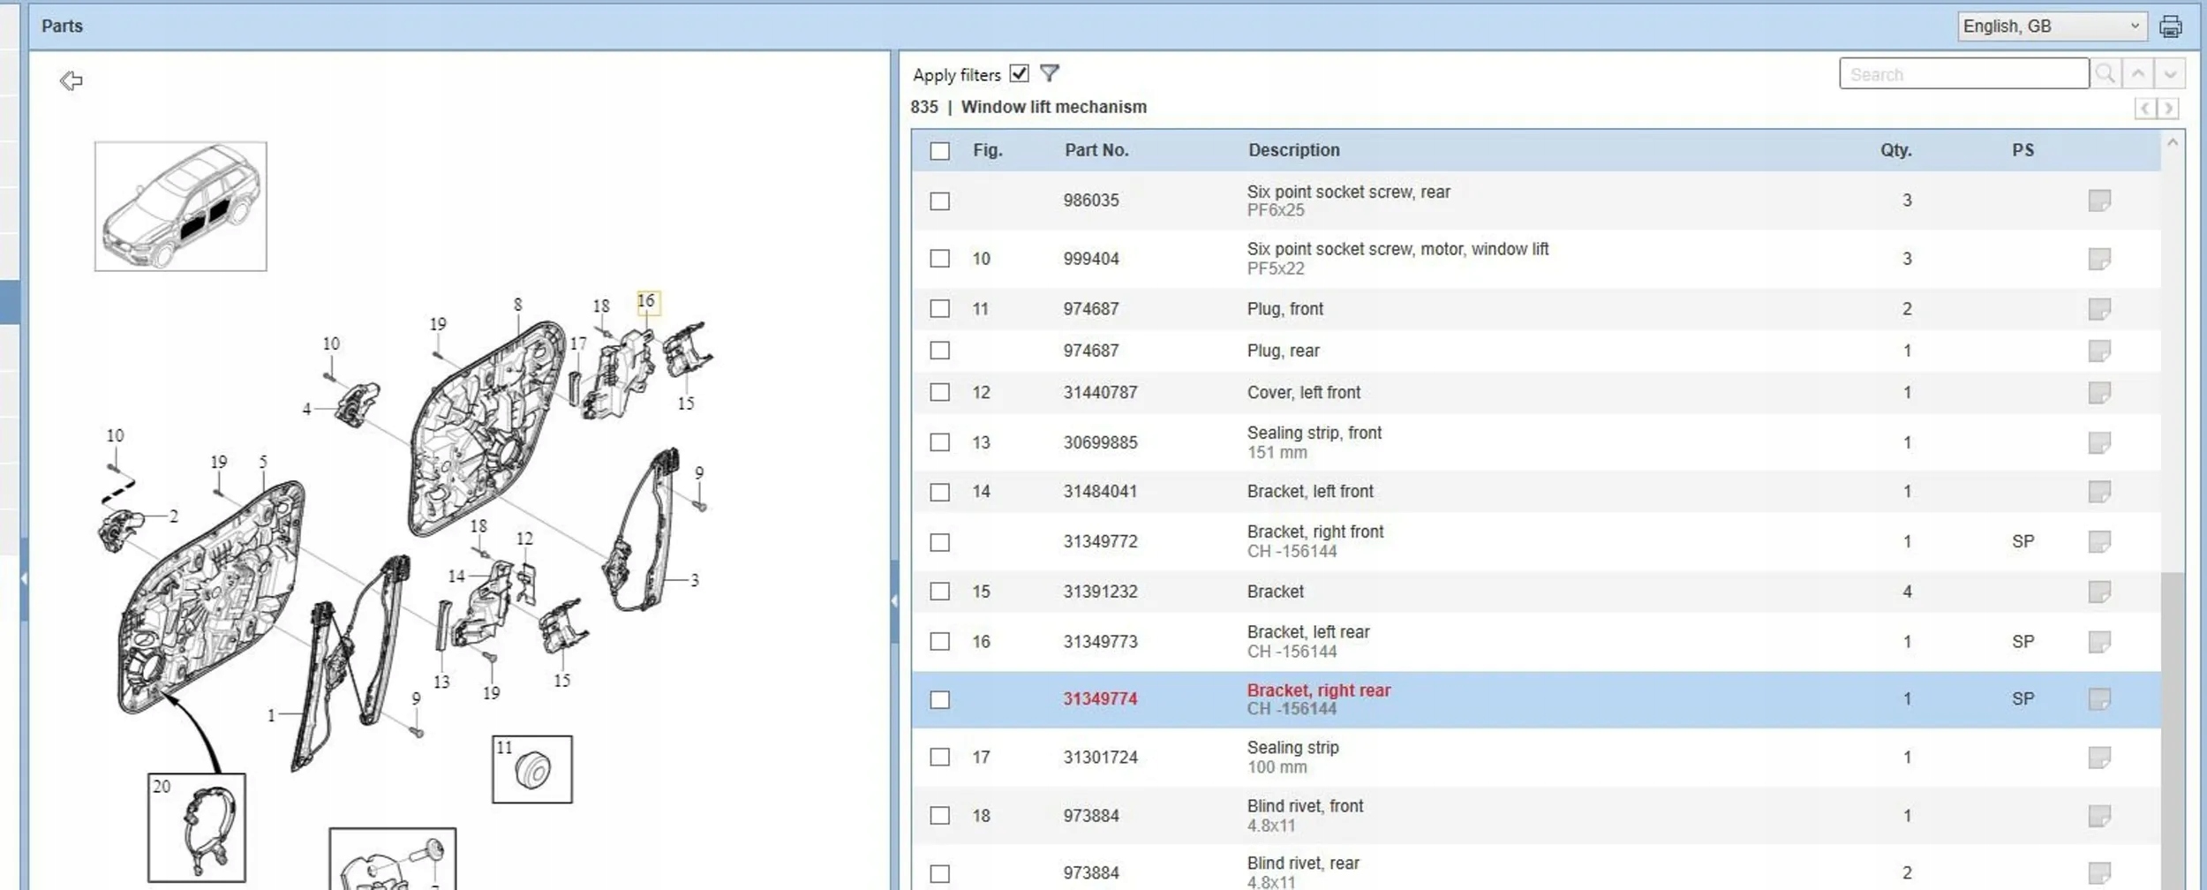This screenshot has width=2207, height=890.
Task: Check the box for Bracket, right front
Action: coord(939,542)
